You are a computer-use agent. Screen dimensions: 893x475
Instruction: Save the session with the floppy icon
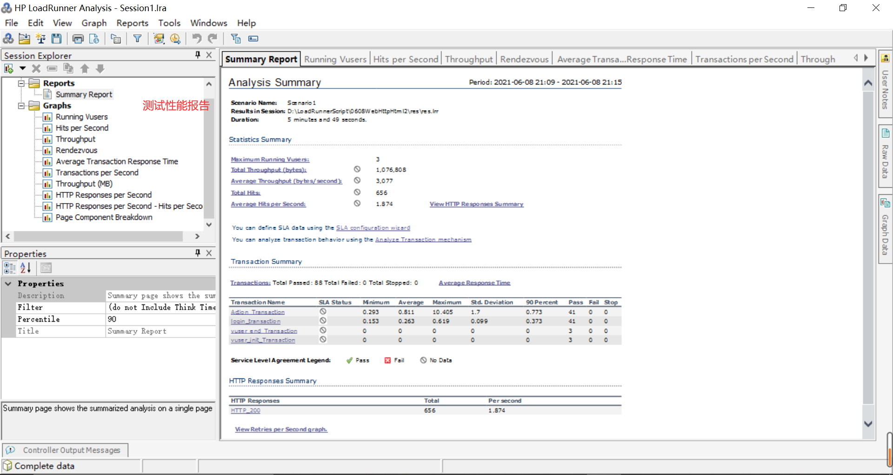point(57,39)
